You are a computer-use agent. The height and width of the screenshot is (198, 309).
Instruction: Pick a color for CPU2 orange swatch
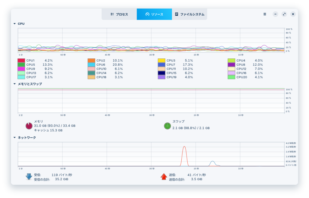pos(91,61)
